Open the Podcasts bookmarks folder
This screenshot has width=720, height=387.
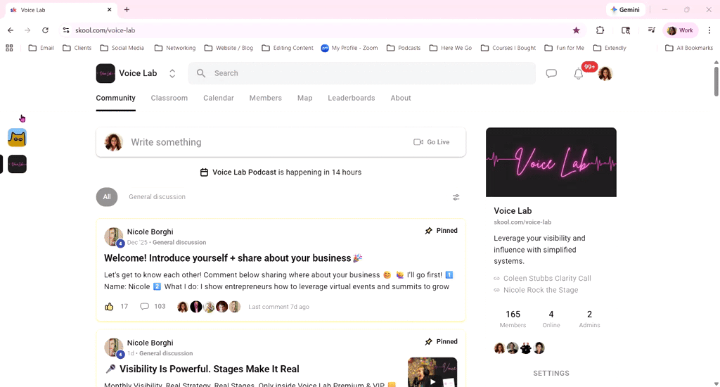click(x=404, y=48)
